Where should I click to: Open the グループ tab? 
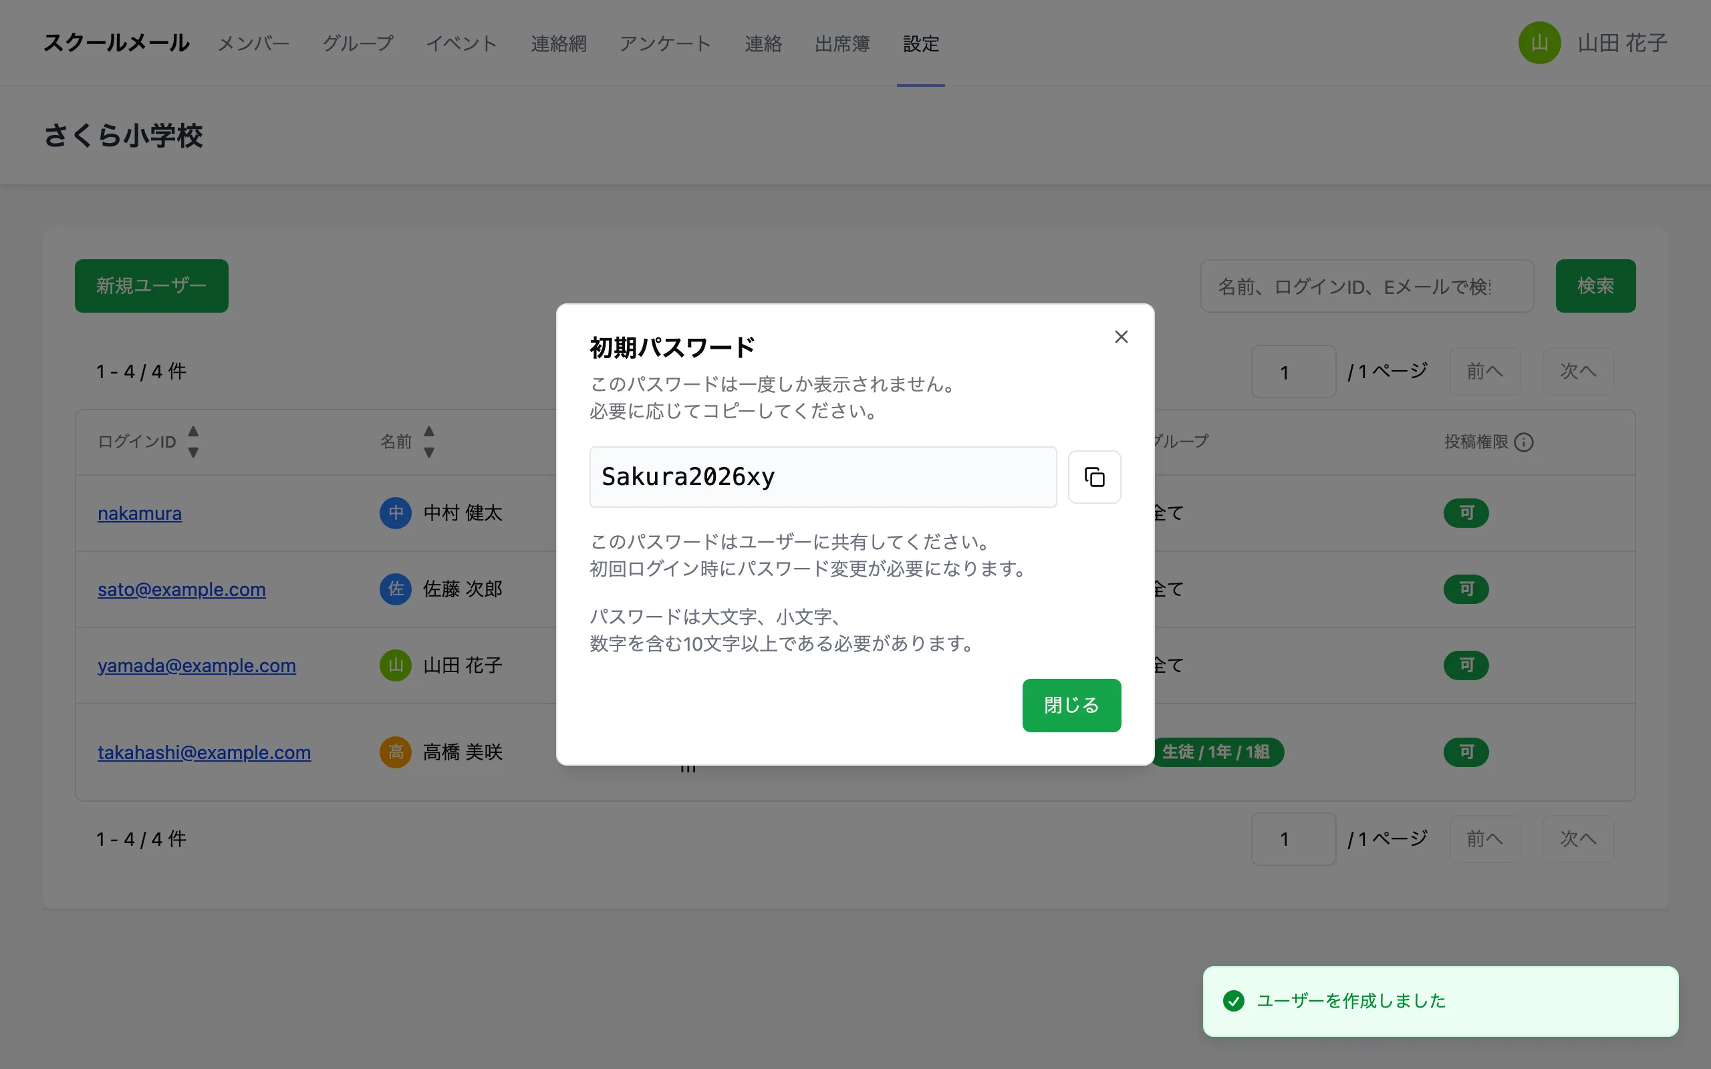tap(358, 44)
